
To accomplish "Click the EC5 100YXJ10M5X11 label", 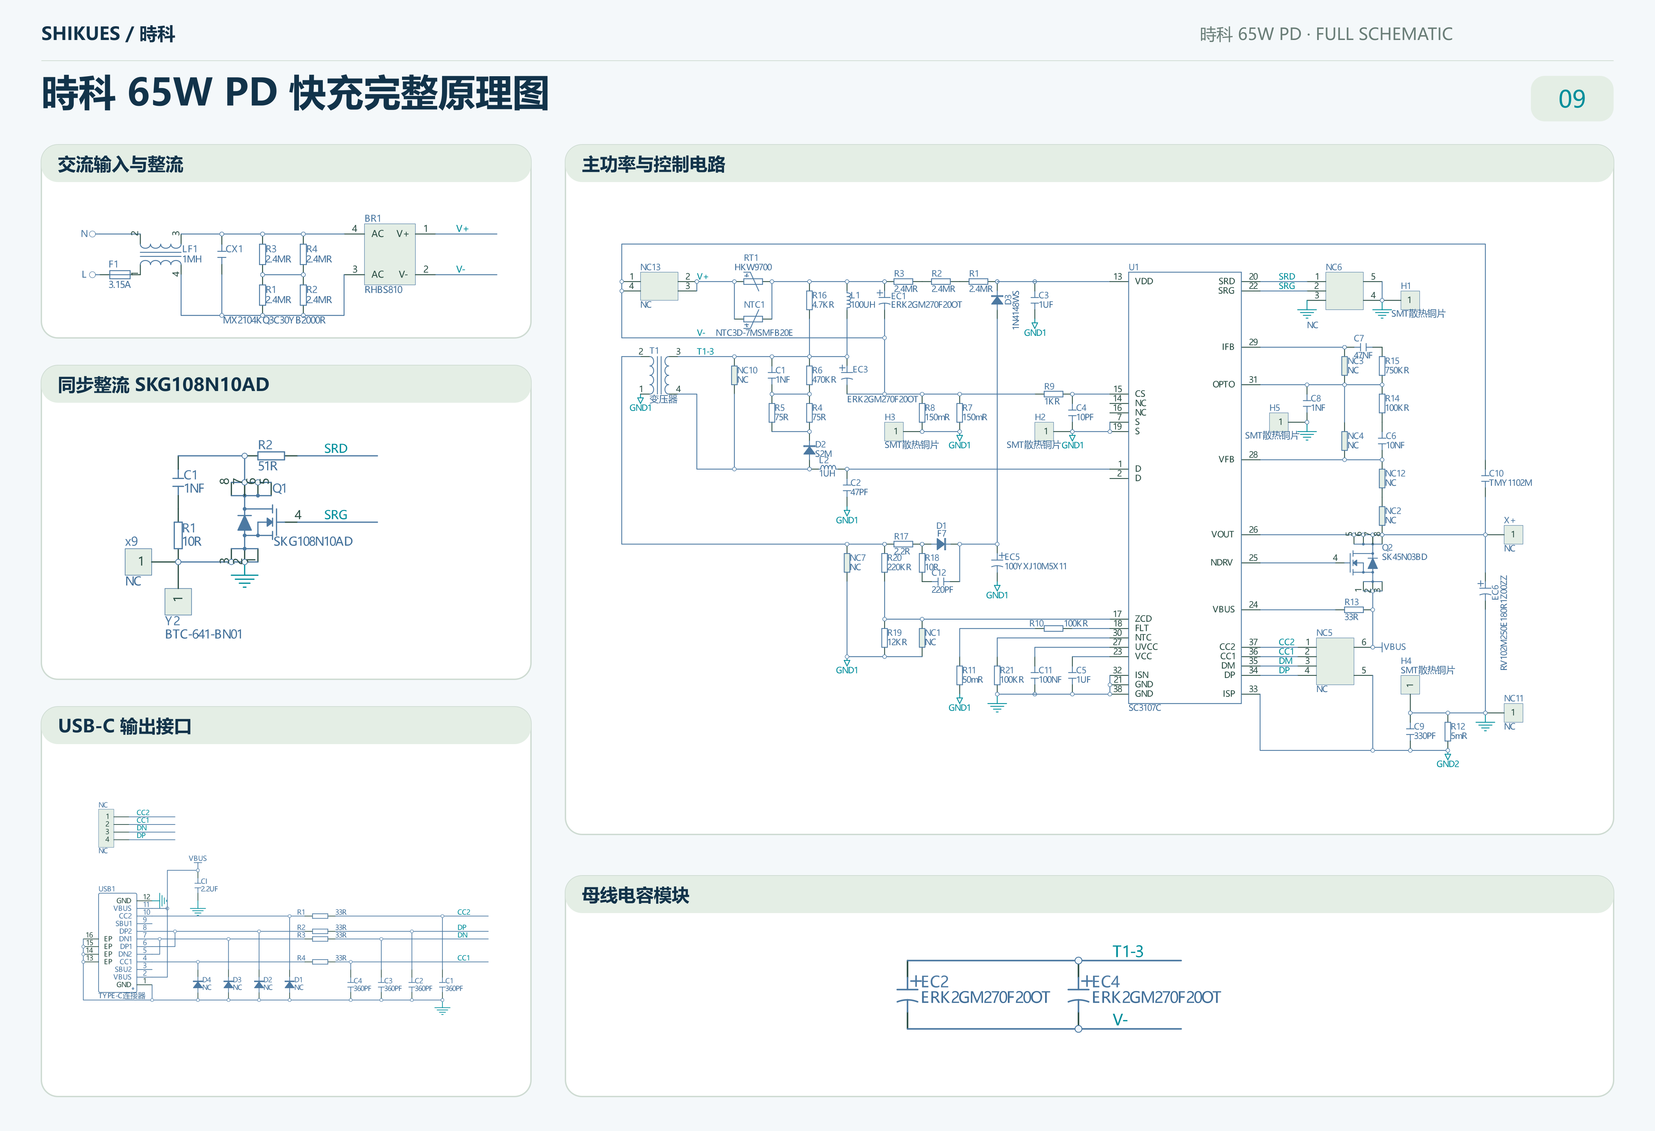I will pyautogui.click(x=1035, y=562).
